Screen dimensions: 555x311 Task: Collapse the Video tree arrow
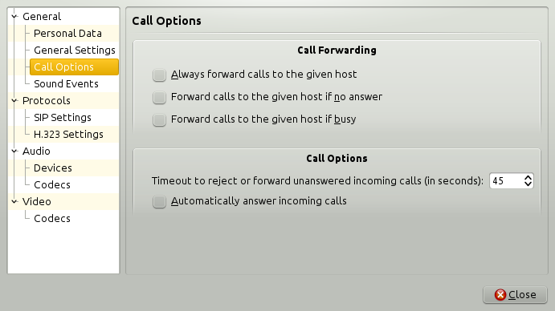14,201
